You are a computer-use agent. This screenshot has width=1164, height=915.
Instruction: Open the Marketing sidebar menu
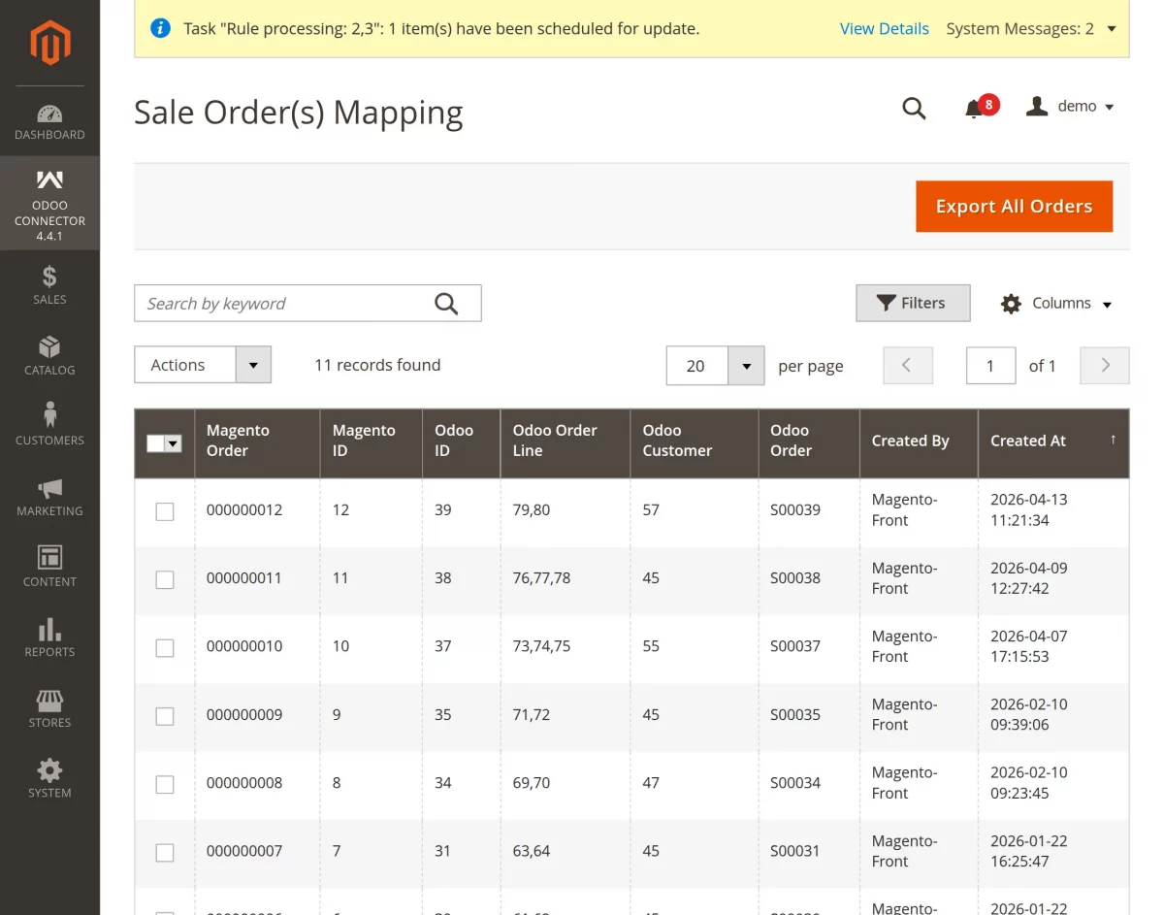click(x=49, y=497)
